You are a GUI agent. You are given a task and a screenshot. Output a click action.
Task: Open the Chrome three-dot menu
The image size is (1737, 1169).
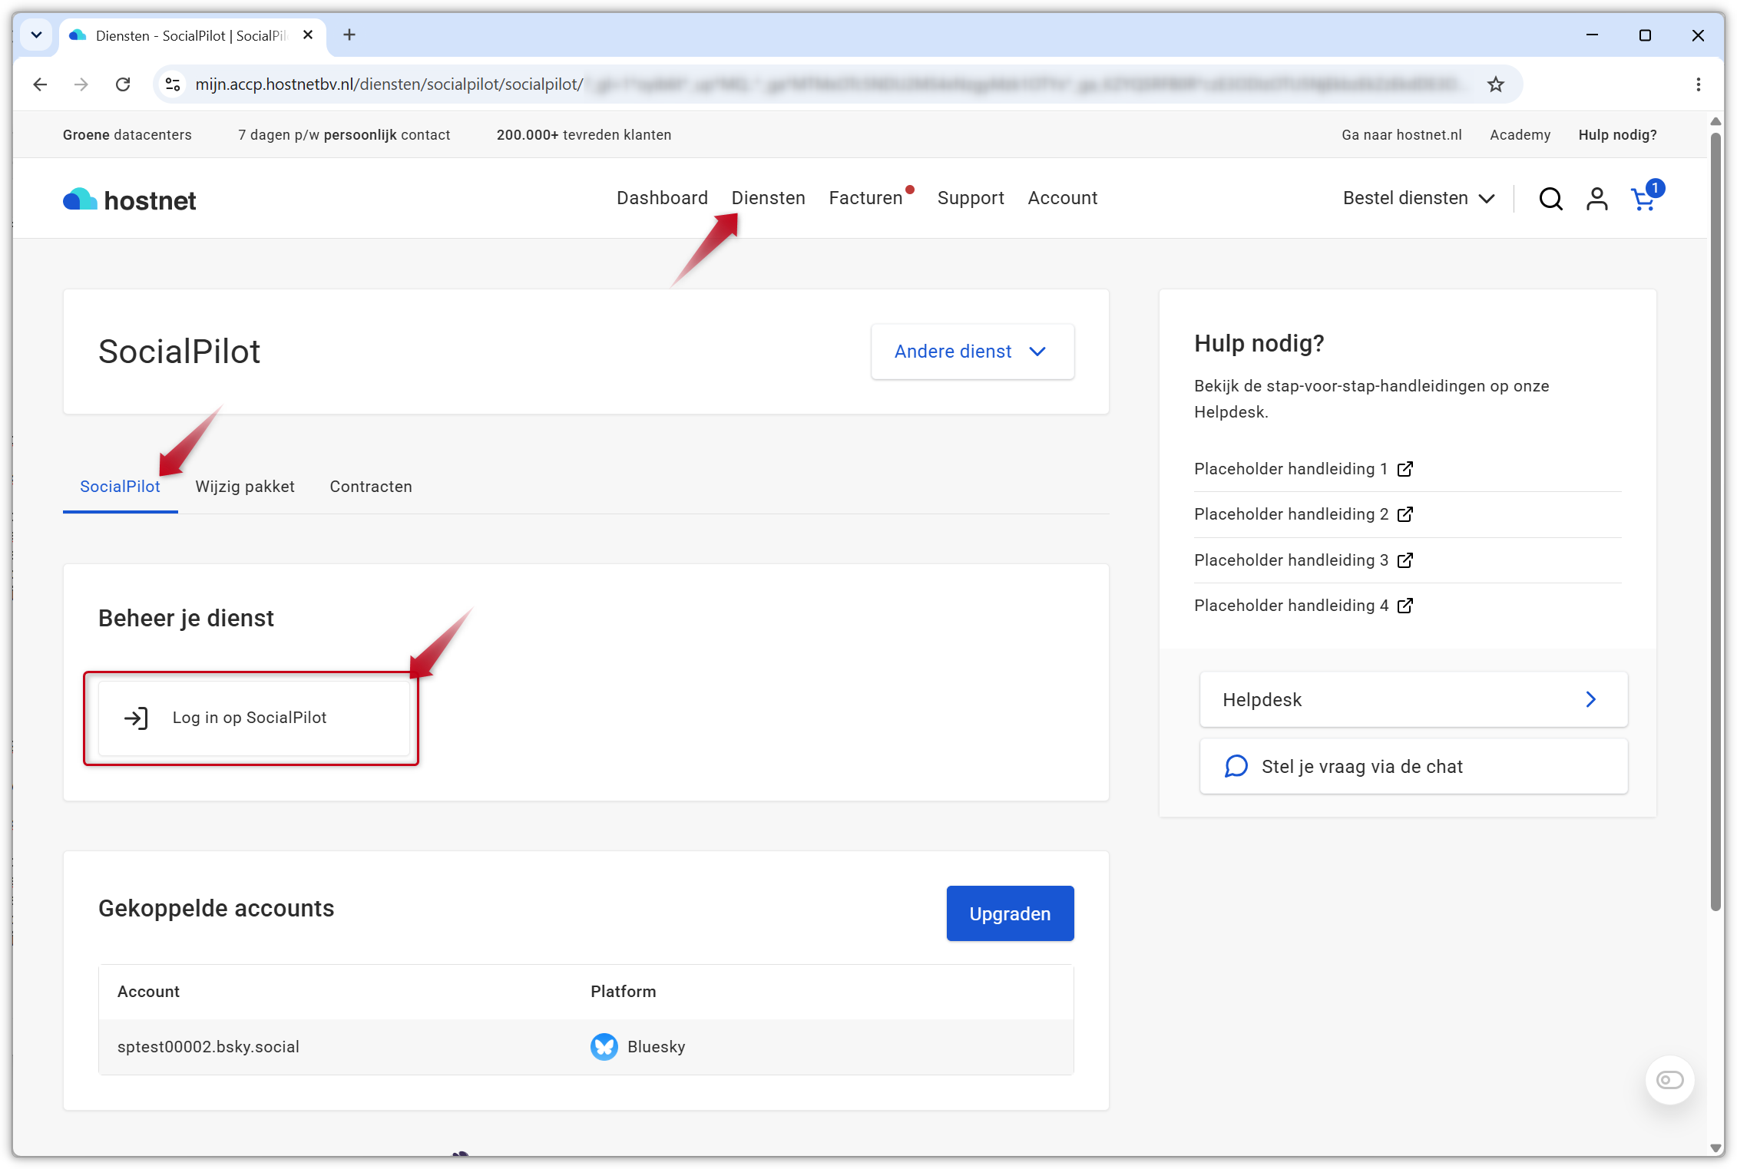coord(1698,84)
